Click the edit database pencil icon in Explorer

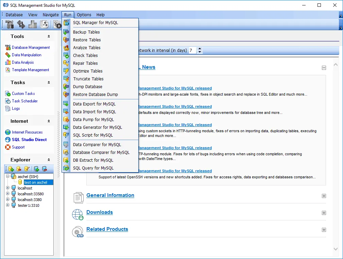pos(27,169)
